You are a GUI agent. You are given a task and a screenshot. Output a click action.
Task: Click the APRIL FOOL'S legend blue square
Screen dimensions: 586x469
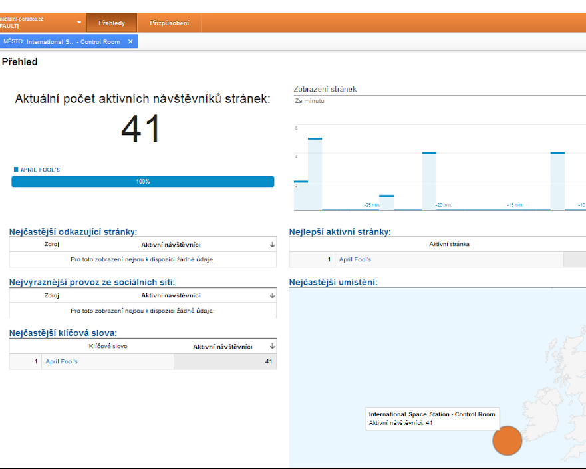point(16,169)
